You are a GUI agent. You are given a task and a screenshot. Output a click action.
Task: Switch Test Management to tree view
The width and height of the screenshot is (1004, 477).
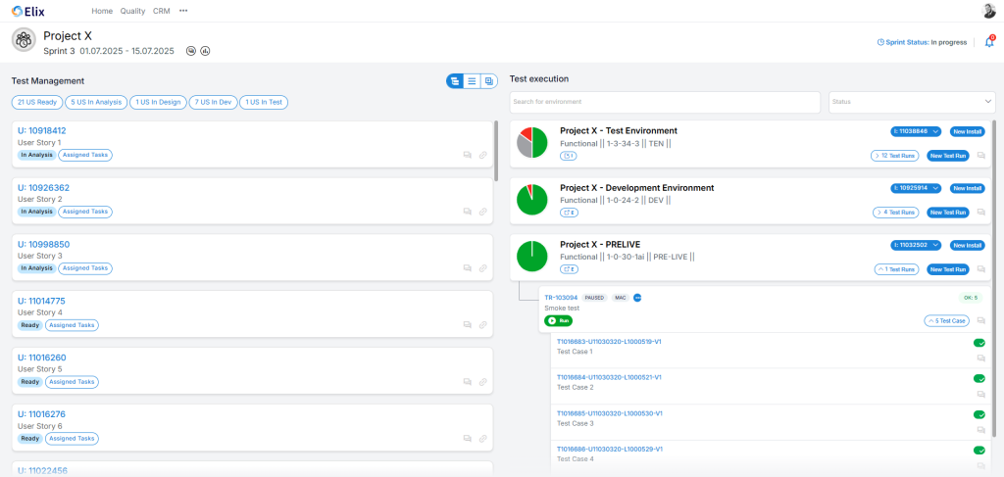point(455,81)
